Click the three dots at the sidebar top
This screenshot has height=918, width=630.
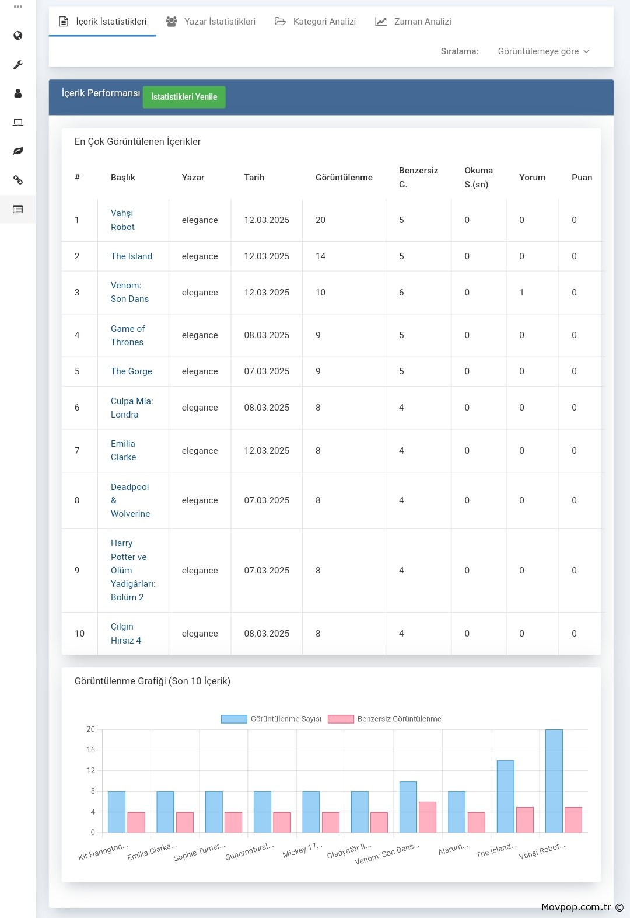click(18, 7)
